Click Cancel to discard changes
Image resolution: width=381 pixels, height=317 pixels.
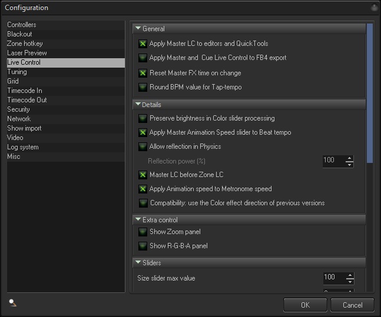[x=352, y=305]
